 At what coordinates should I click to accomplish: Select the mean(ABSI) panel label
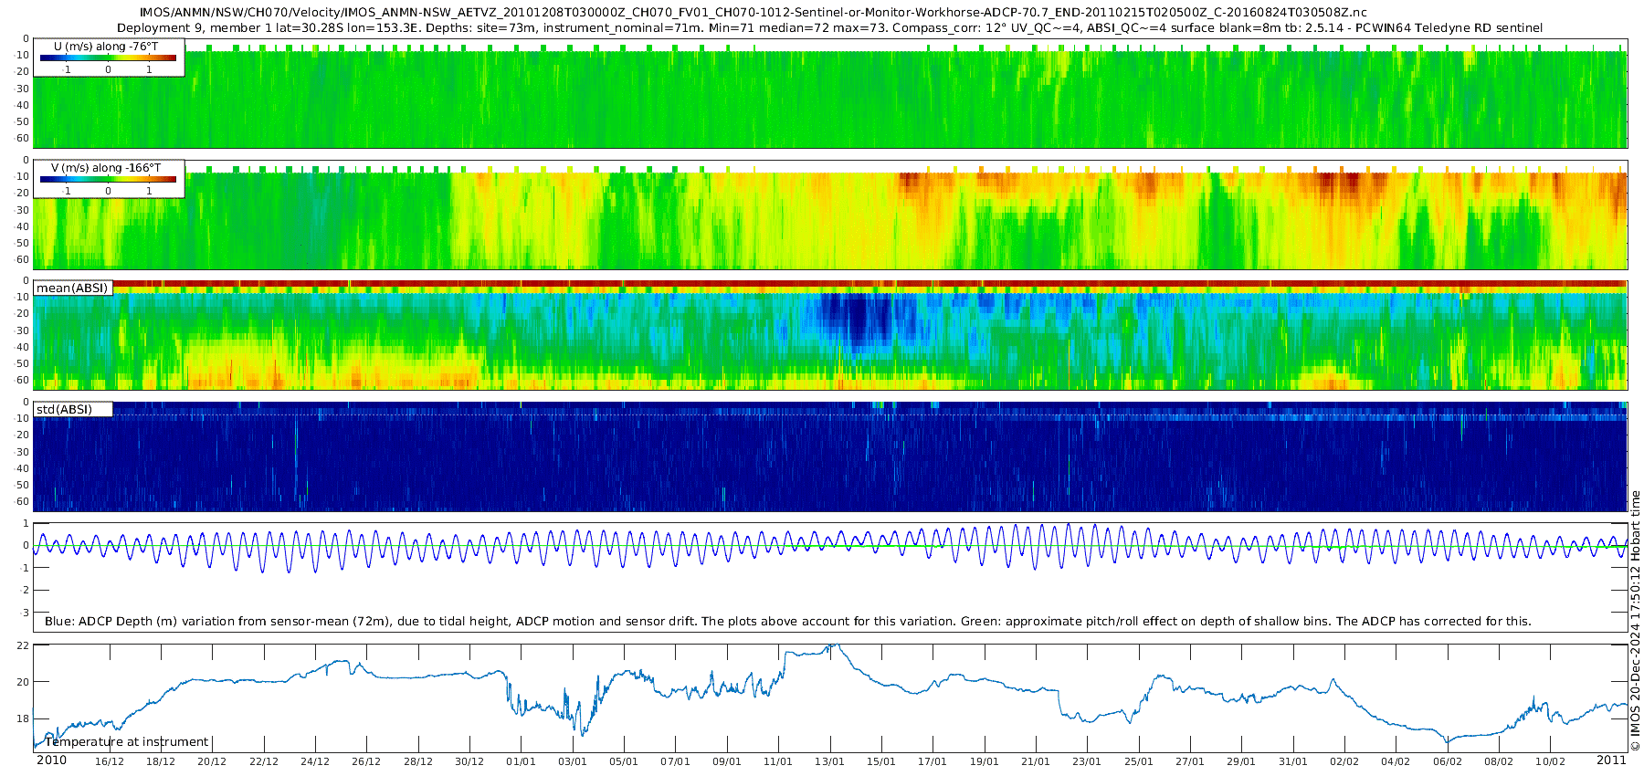pyautogui.click(x=72, y=288)
